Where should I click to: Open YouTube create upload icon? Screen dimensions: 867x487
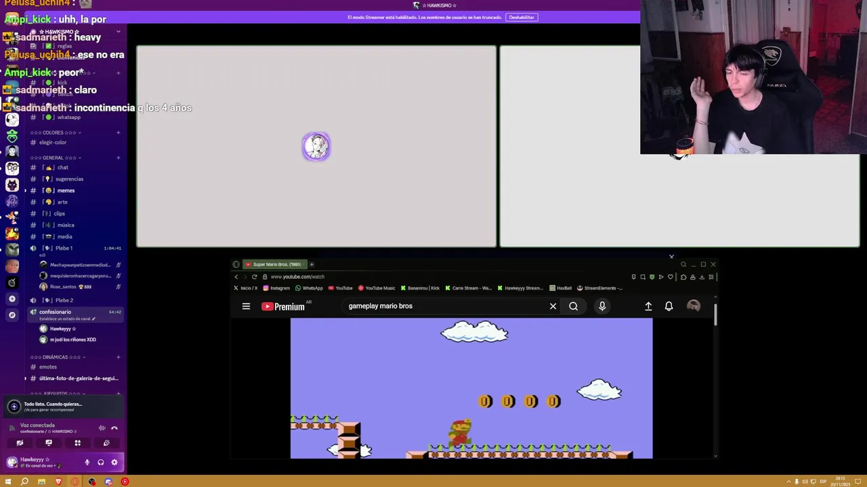click(x=648, y=306)
